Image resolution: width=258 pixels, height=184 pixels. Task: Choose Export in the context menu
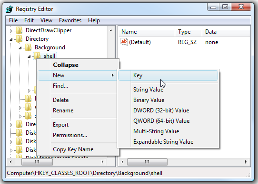coord(77,125)
